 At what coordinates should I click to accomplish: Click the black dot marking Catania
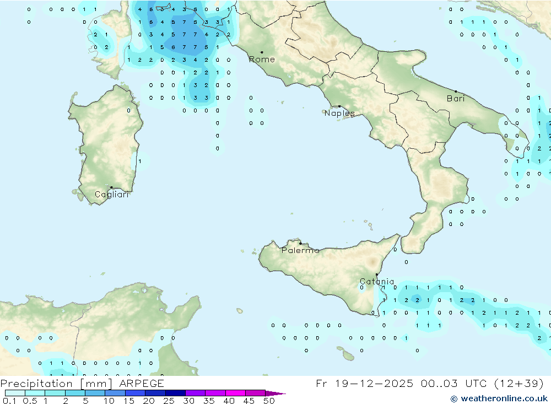(377, 274)
